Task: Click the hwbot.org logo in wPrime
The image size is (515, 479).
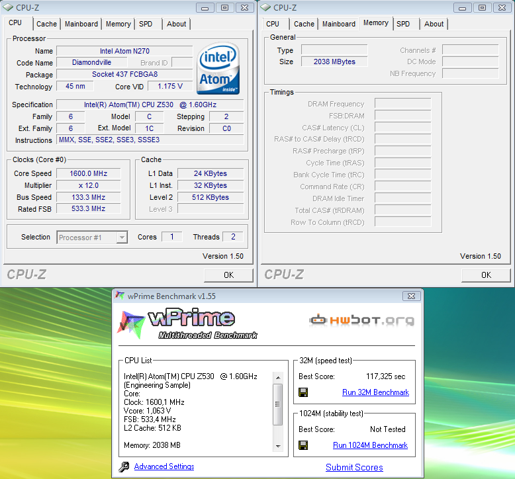Action: pos(361,320)
